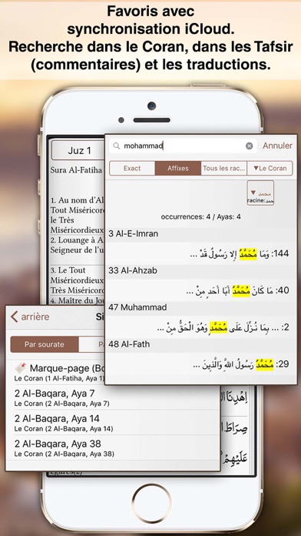Cancel search with Annuler
Viewport: 301px width, 536px height.
[277, 146]
